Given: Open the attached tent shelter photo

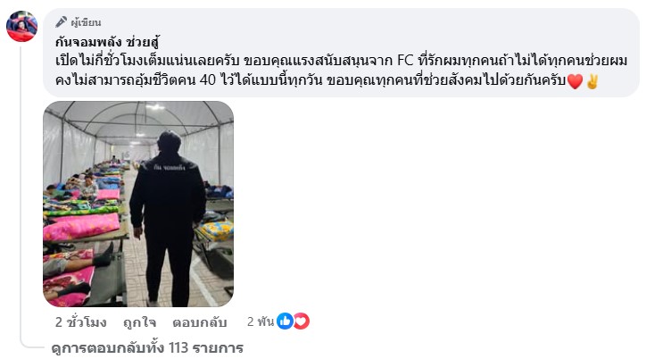Looking at the screenshot, I should coord(138,204).
